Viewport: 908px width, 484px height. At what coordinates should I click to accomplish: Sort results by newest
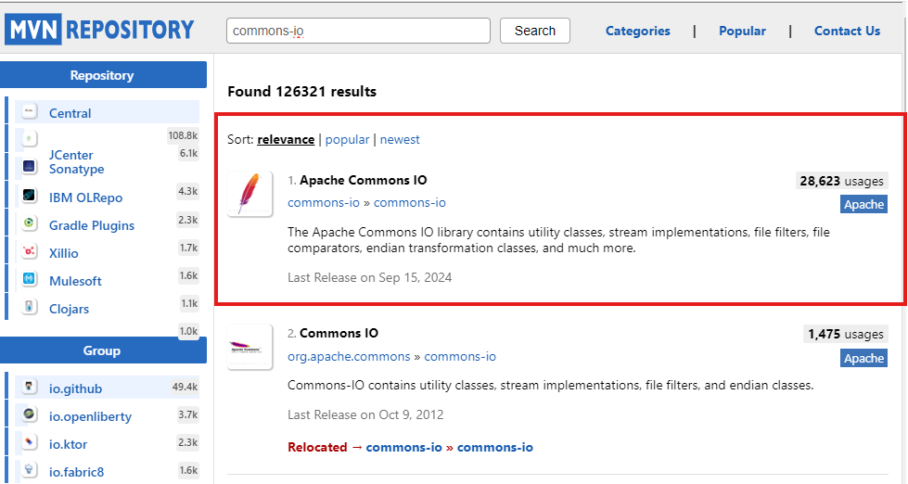tap(400, 139)
